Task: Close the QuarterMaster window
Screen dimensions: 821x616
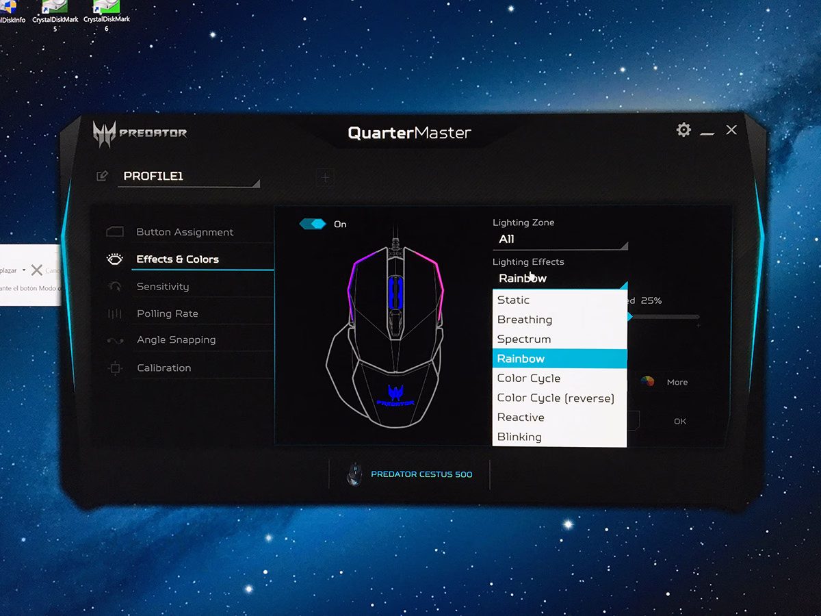Action: 731,130
